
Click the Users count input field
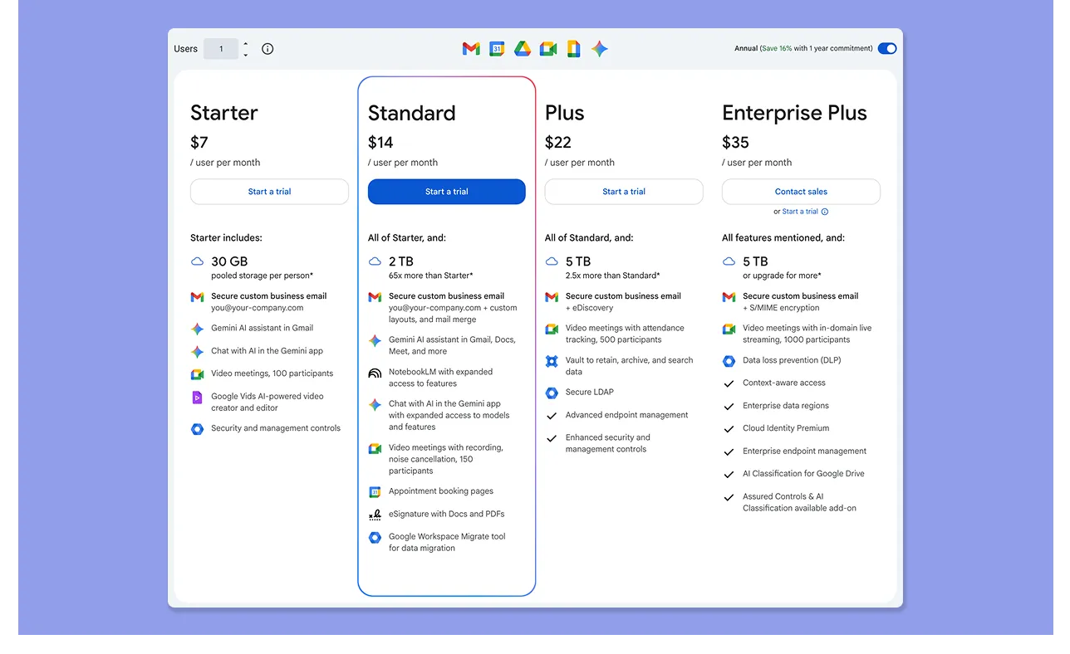point(221,48)
